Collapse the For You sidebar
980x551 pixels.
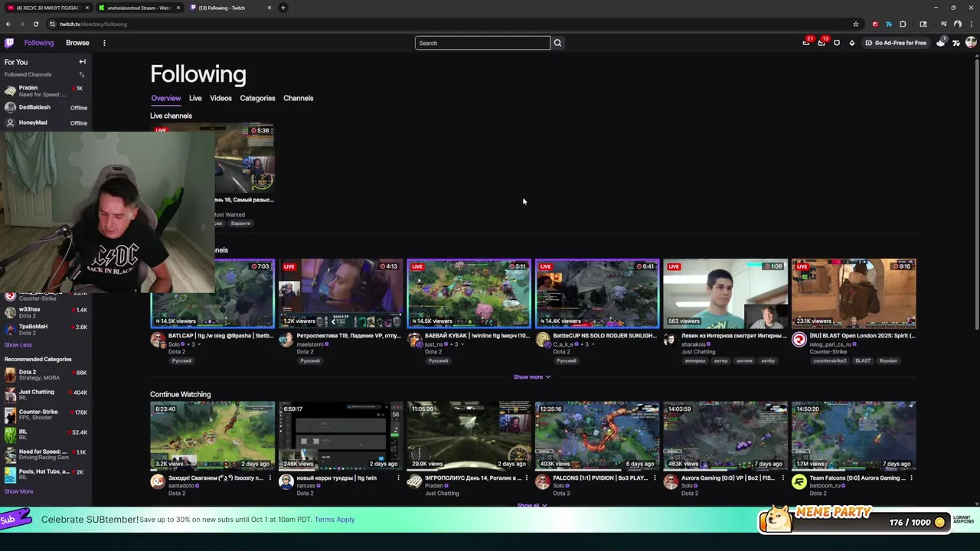(82, 62)
